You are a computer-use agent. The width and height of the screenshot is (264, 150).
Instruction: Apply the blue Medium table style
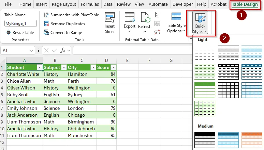[228, 140]
